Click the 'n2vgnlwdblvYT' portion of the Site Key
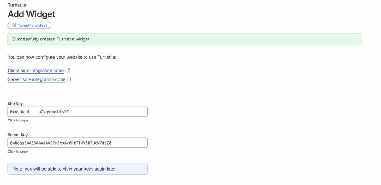The width and height of the screenshot is (381, 185). click(x=53, y=112)
